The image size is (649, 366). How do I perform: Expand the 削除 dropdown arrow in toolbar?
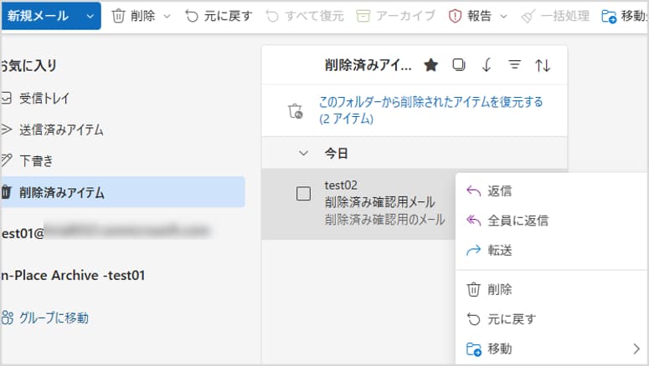(x=166, y=16)
